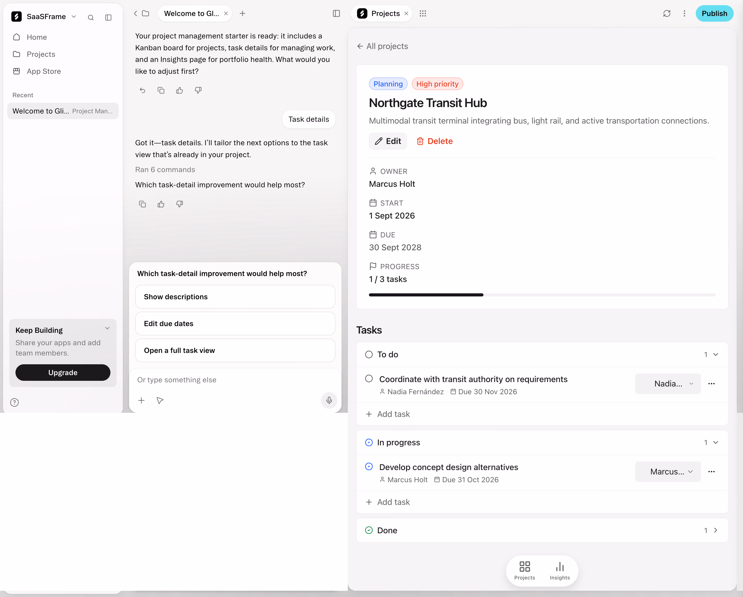Mark 'Coordinate with transit authority' task complete

(x=369, y=378)
